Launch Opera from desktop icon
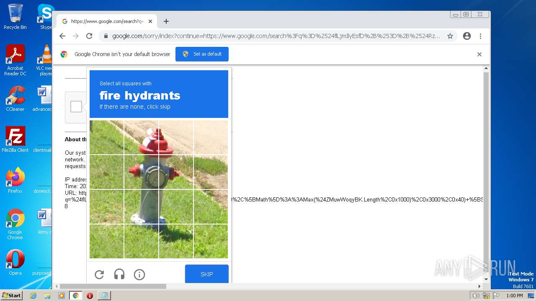Viewport: 536px width, 301px height. tap(15, 263)
